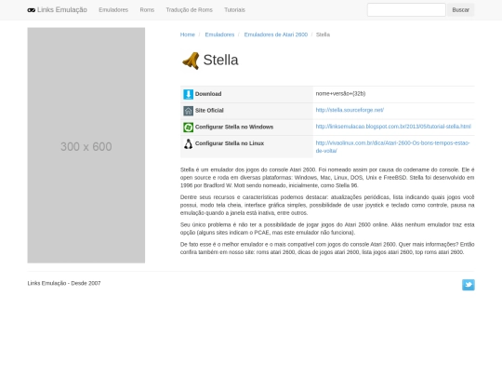This screenshot has height=377, width=502.
Task: Click the green Windows icon in table
Action: (x=188, y=128)
